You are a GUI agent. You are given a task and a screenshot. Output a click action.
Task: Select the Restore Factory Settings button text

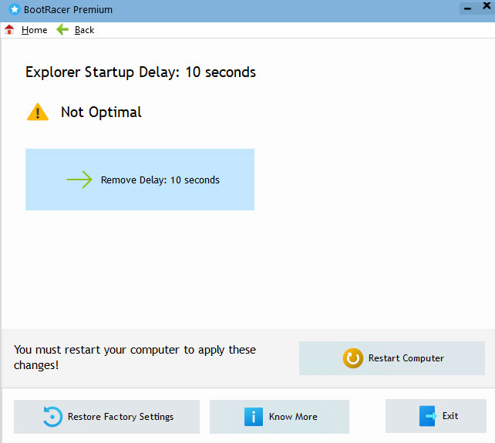(120, 417)
